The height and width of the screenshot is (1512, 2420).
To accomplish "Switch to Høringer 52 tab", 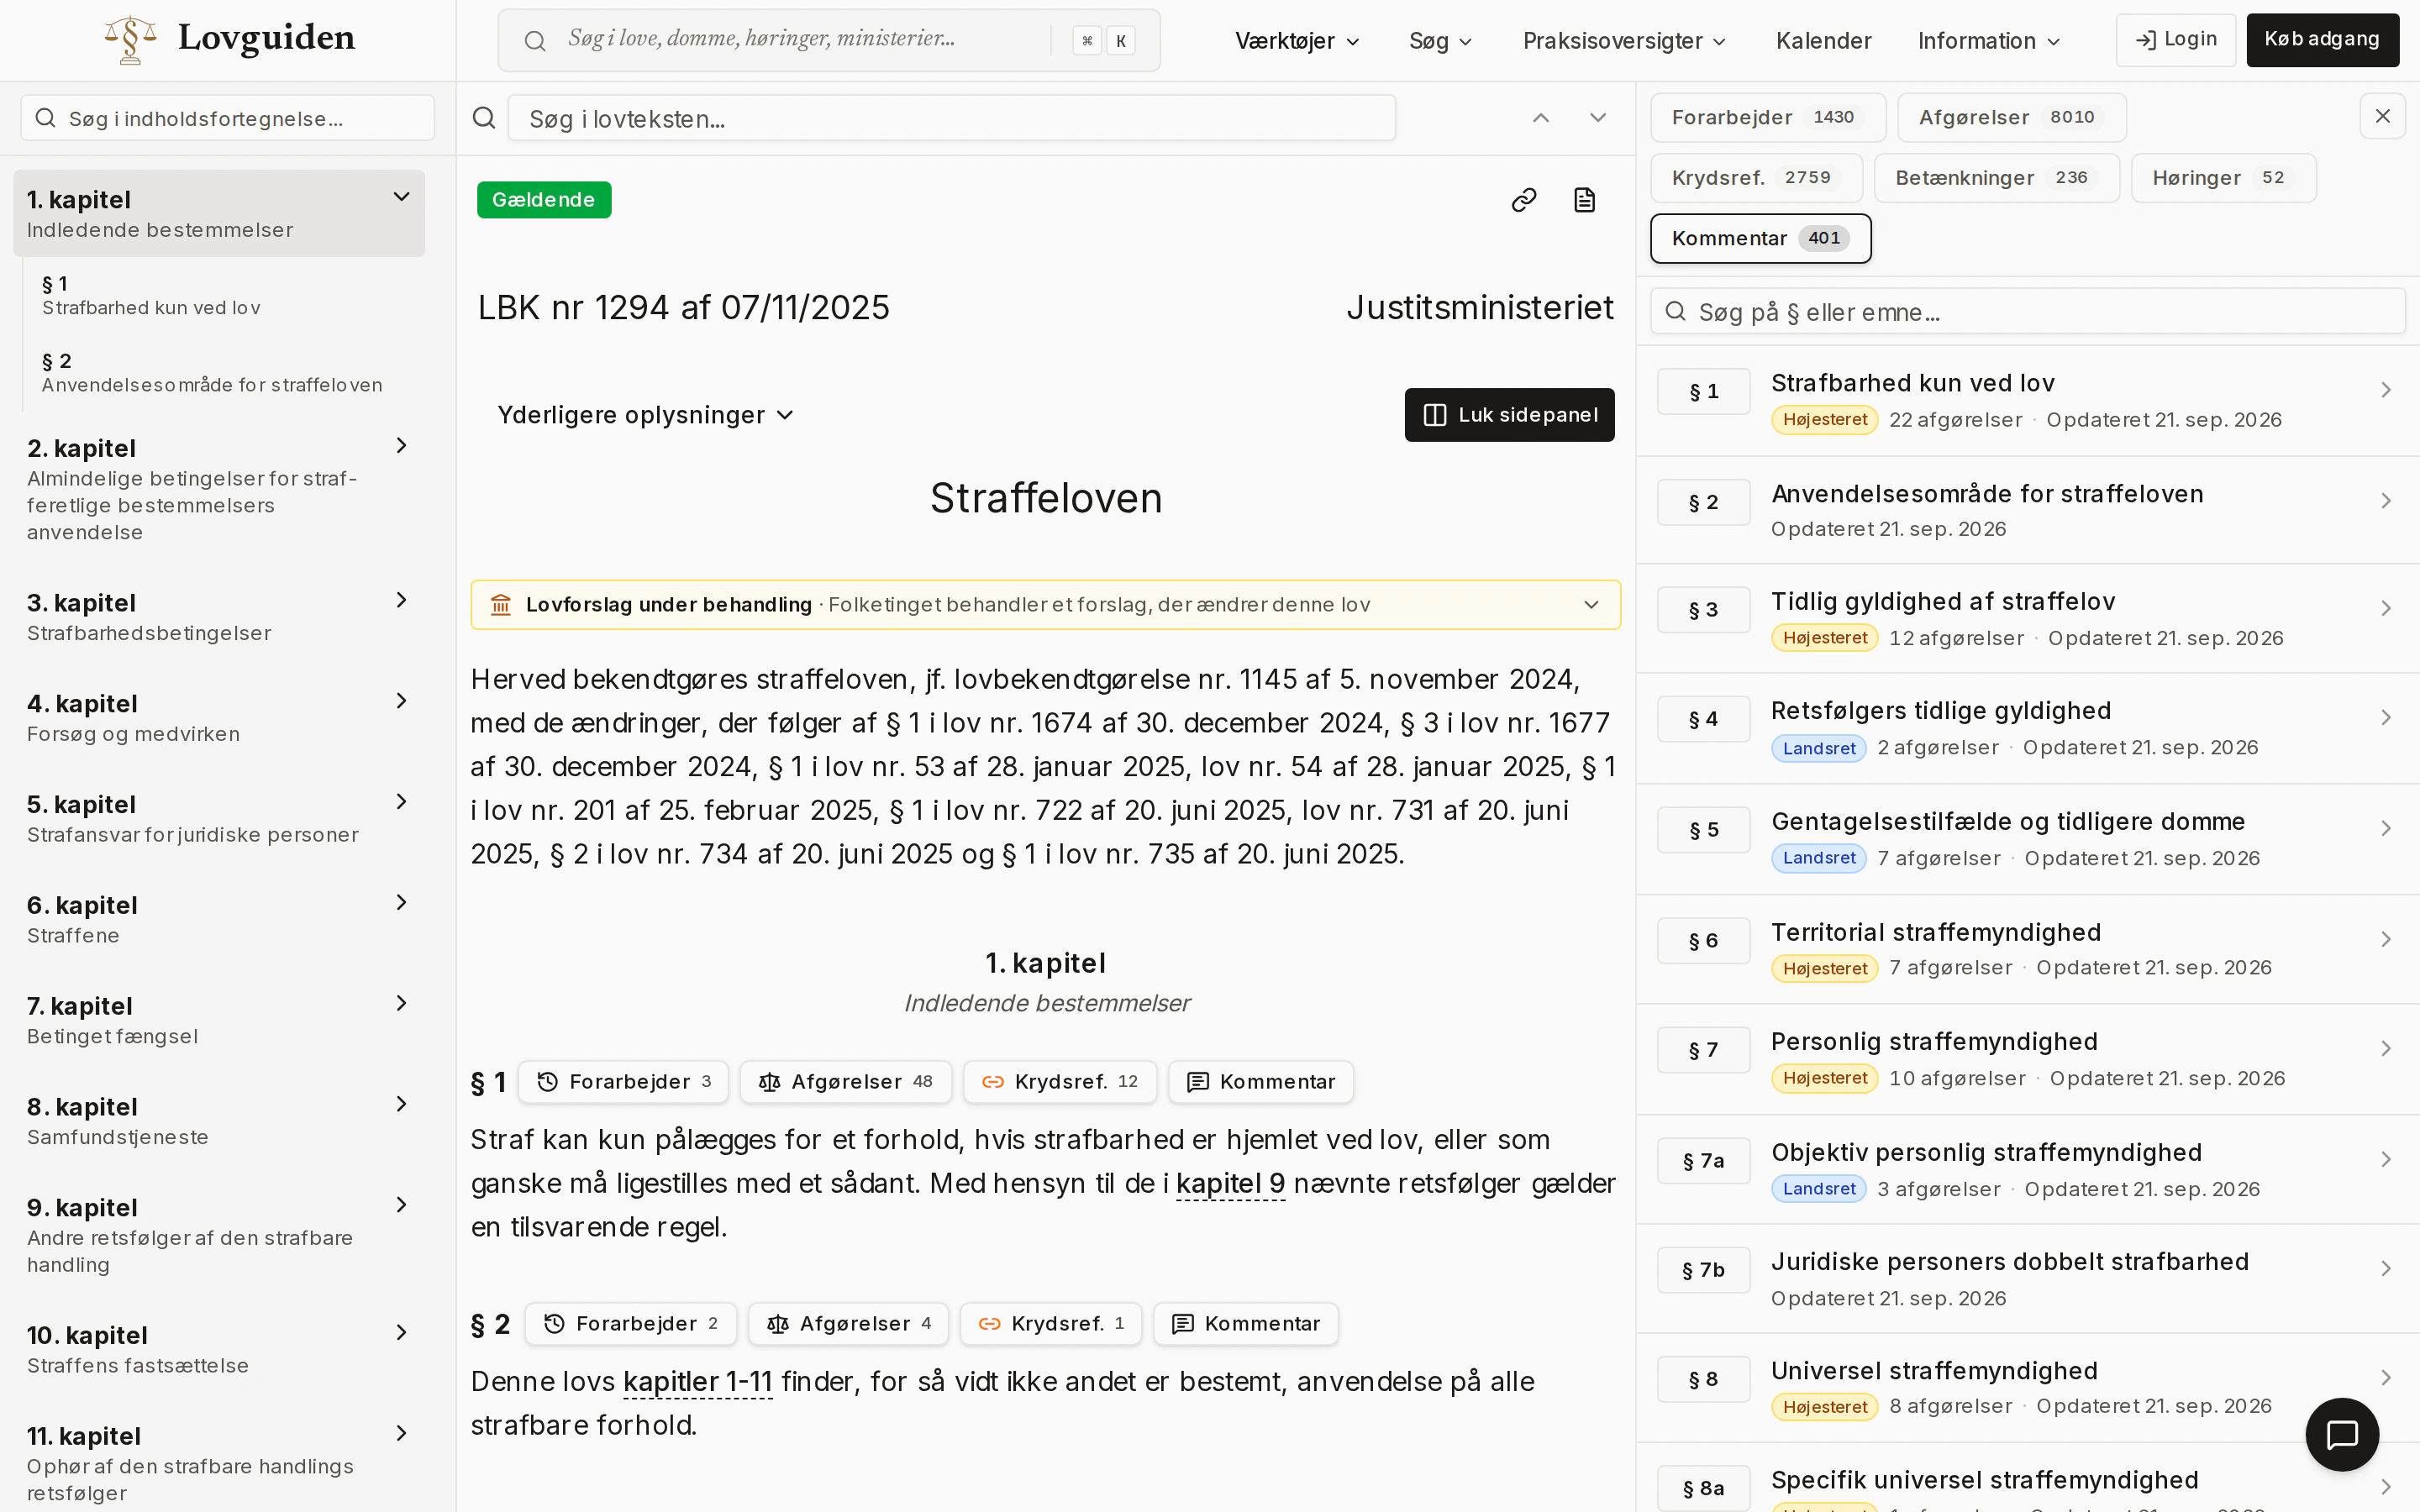I will [x=2224, y=178].
